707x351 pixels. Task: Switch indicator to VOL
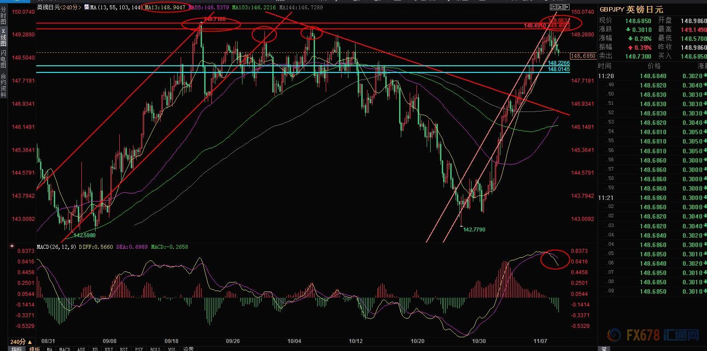(x=172, y=349)
